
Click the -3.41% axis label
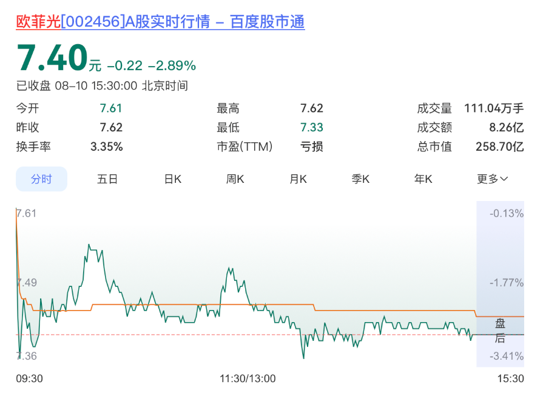click(x=507, y=355)
